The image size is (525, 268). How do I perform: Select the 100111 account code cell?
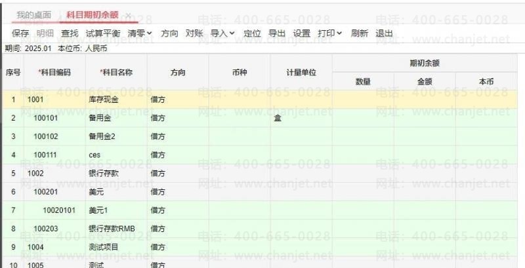coord(54,155)
